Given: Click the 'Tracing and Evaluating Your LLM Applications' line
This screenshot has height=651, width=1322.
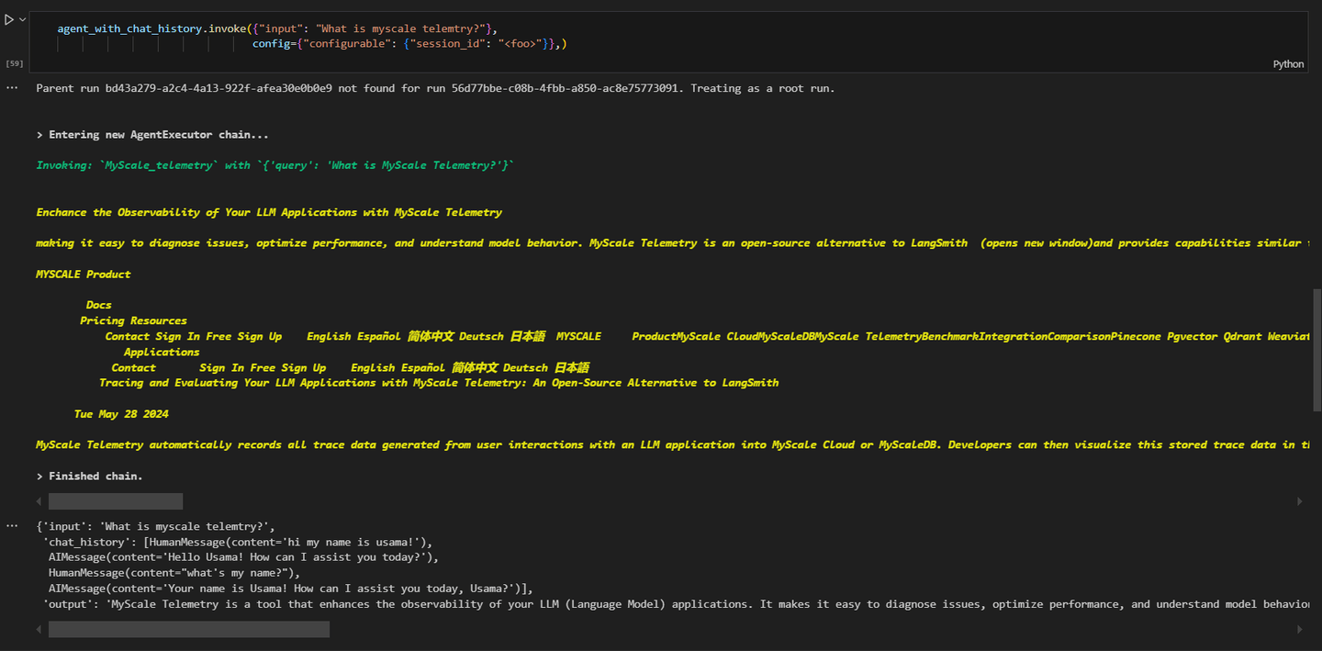Looking at the screenshot, I should pos(439,383).
